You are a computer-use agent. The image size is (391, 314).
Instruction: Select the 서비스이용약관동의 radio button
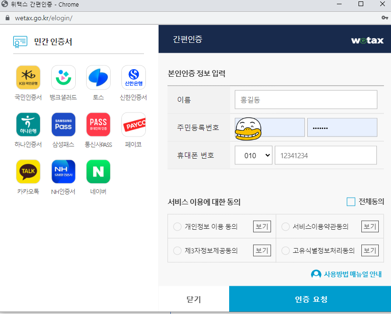pos(286,226)
